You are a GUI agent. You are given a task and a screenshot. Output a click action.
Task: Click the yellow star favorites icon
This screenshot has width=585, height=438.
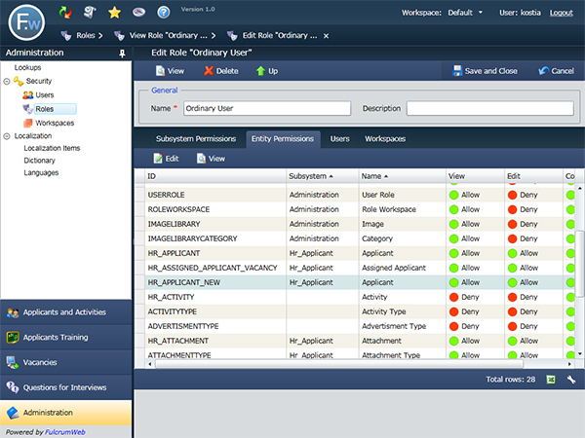point(114,13)
